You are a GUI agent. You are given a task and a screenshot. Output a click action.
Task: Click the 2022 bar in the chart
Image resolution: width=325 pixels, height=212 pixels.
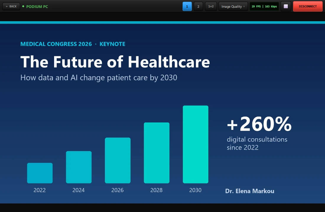(40, 173)
